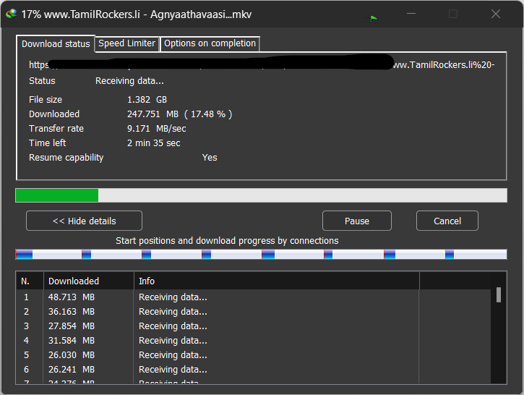Select connection row with 26.241 MB
The image size is (524, 395).
point(253,369)
